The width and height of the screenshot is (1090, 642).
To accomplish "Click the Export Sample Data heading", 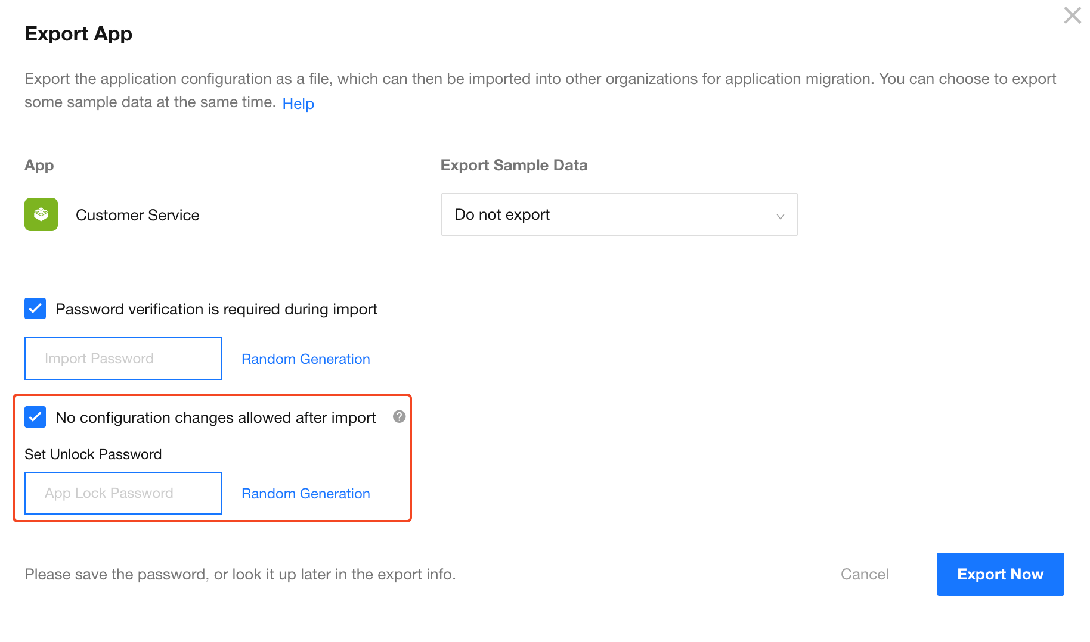I will pos(513,165).
